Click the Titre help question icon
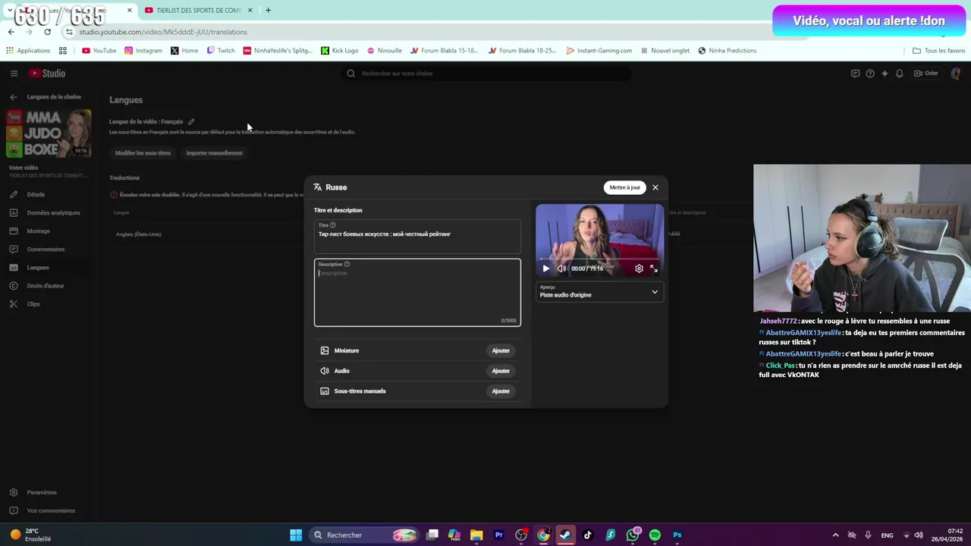 pyautogui.click(x=332, y=225)
